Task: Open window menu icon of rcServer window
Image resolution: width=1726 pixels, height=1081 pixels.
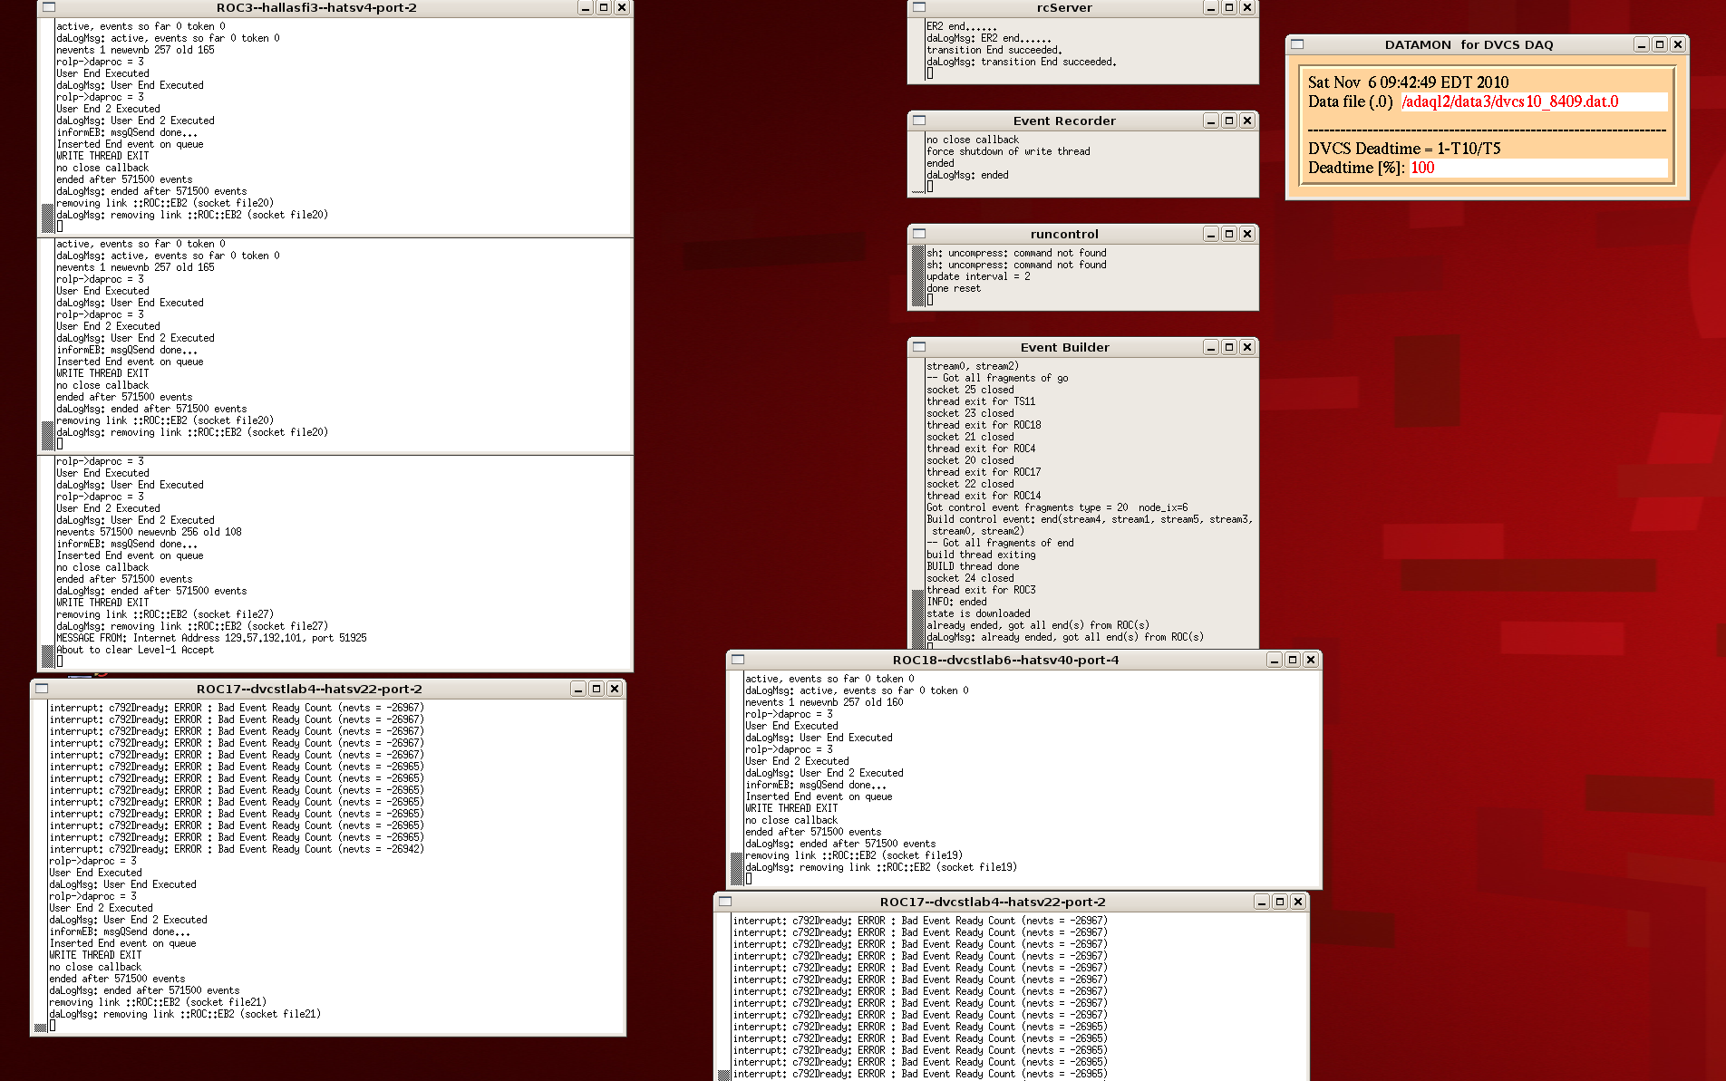Action: (x=919, y=7)
